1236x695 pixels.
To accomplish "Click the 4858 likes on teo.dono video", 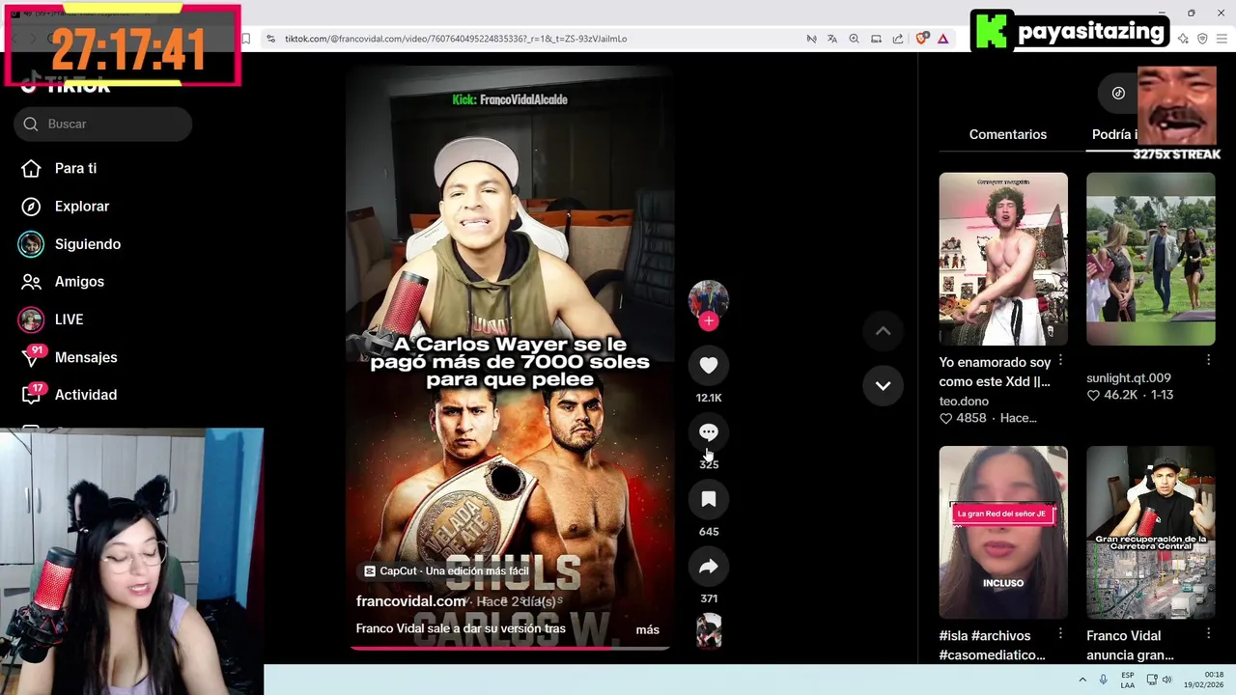I will point(963,418).
